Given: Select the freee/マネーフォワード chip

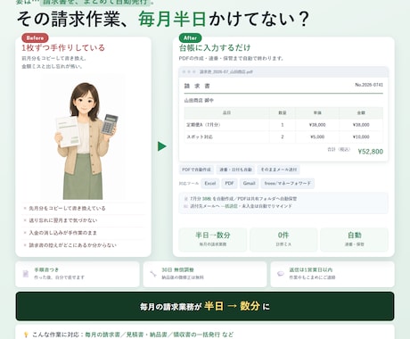Looking at the screenshot, I should tap(288, 183).
